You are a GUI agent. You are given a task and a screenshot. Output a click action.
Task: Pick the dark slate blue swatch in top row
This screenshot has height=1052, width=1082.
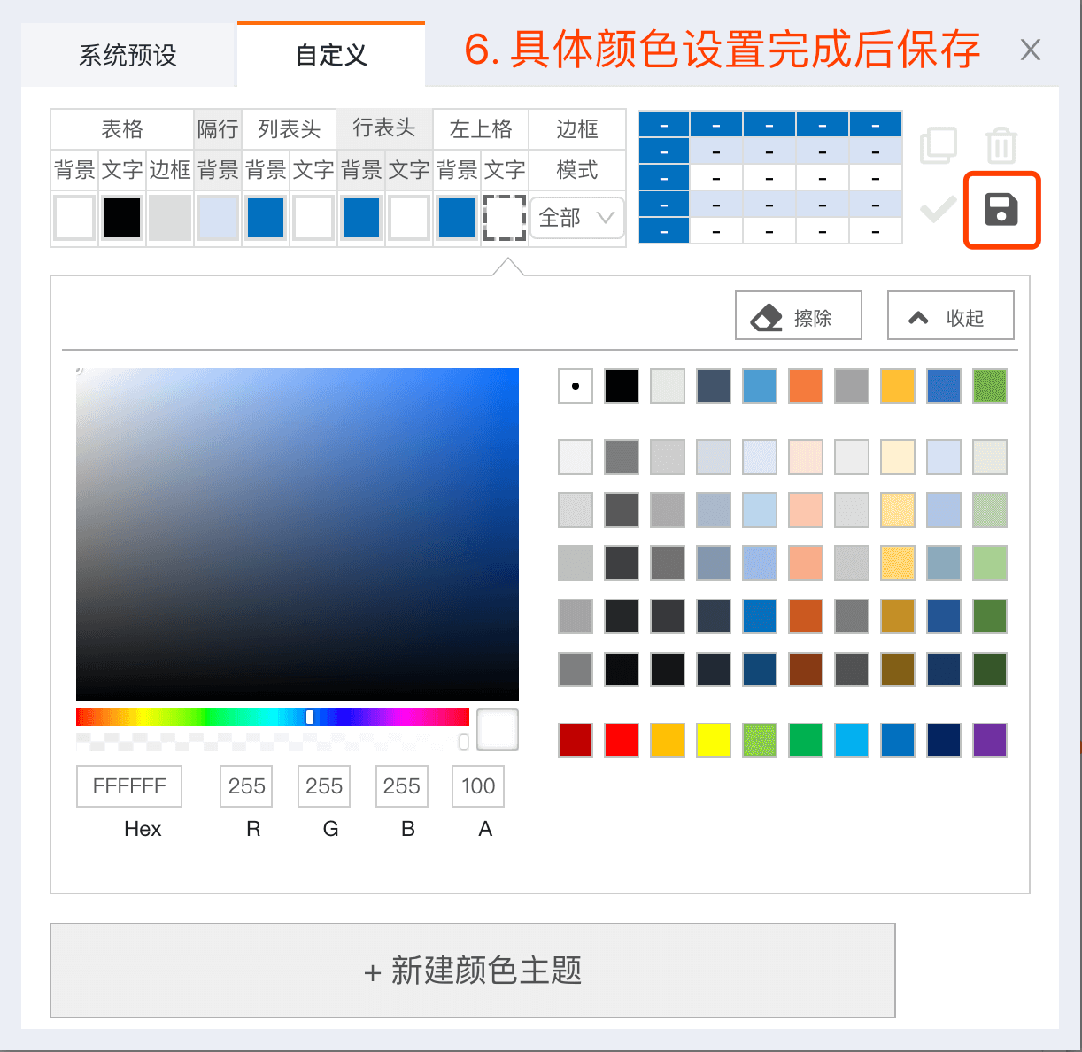point(714,386)
